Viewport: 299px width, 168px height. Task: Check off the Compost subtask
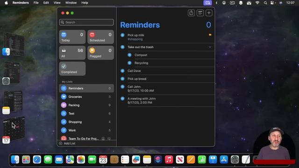click(x=129, y=55)
